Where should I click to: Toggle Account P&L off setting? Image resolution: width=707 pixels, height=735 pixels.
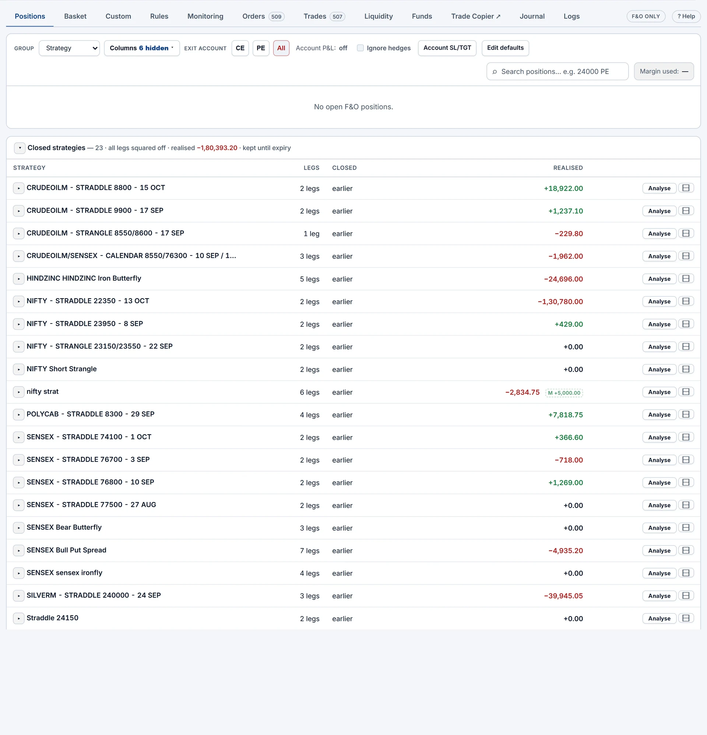click(x=321, y=48)
